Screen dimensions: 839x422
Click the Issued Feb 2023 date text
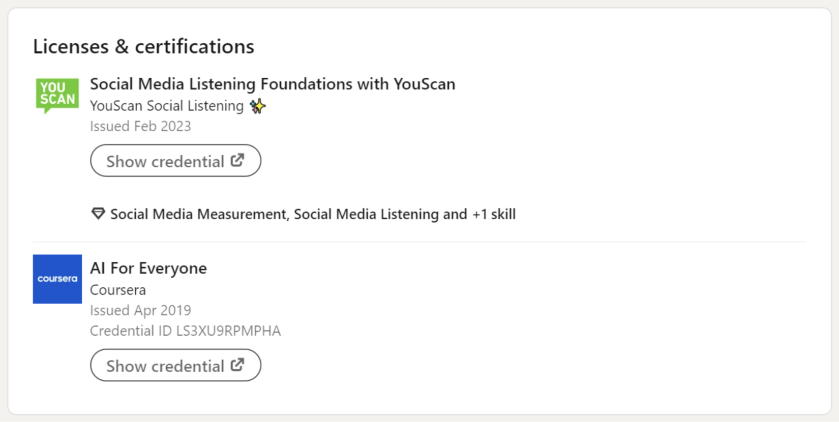(140, 126)
